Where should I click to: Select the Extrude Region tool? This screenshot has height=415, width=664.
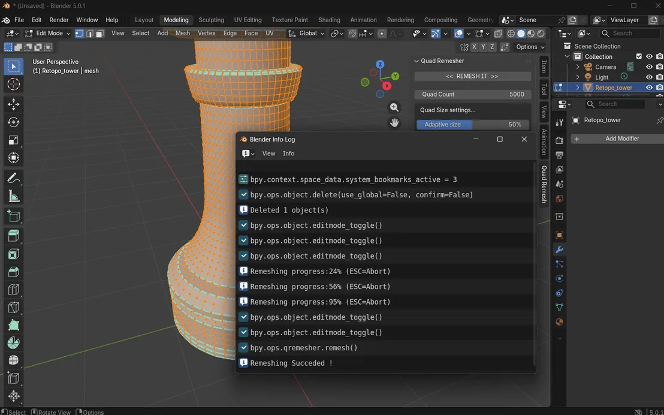tap(14, 236)
